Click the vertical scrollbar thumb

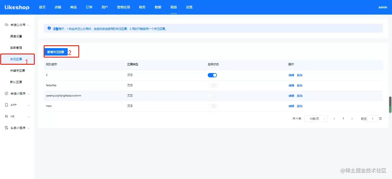coord(390,105)
